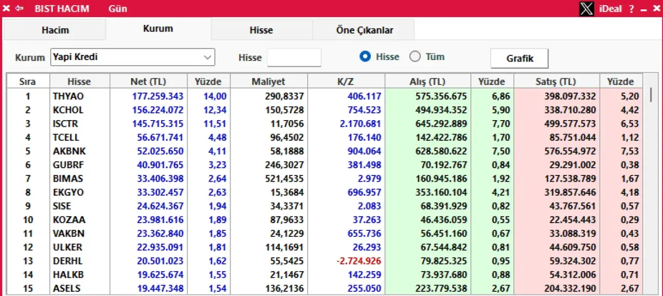This screenshot has width=663, height=296.
Task: Switch to the Kurum tab
Action: coord(158,29)
